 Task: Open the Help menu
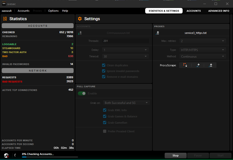[65, 11]
